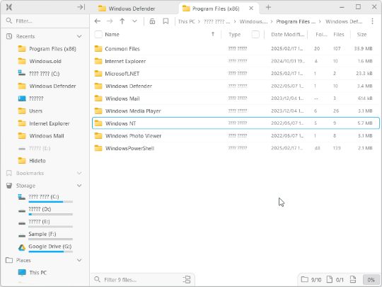Expand the Bookmarks section
Screen dimensions: 382x287
click(x=79, y=174)
